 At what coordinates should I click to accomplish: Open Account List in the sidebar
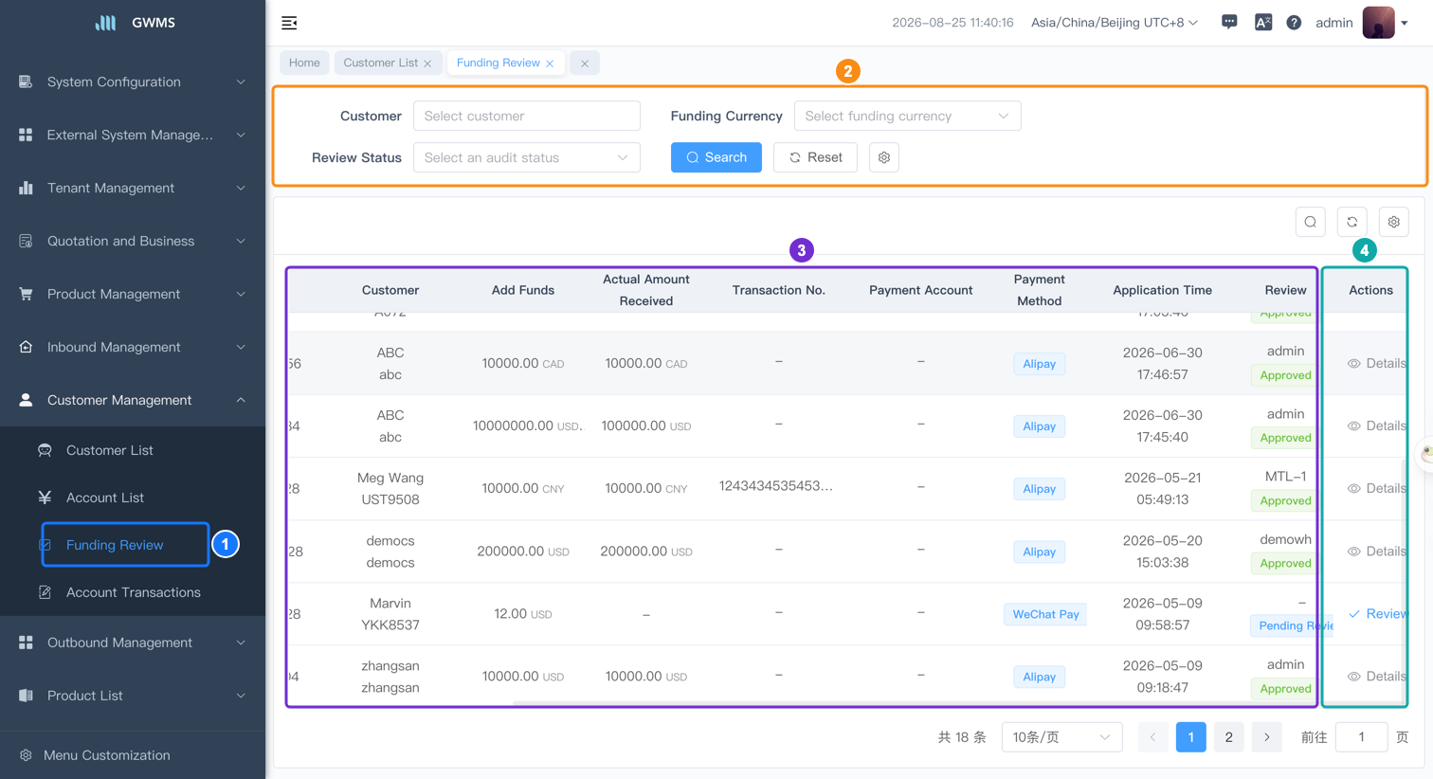133,498
